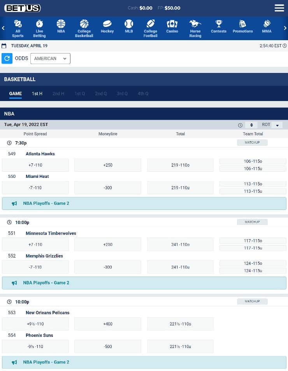Image resolution: width=288 pixels, height=371 pixels.
Task: Switch to the 2nd H tab
Action: [58, 94]
